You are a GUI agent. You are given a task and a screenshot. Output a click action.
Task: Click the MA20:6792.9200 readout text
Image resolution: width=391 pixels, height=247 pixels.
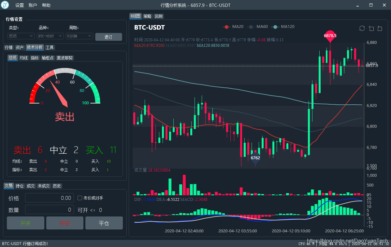[149, 45]
